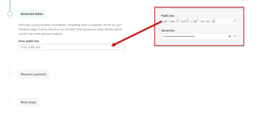Click the Frames description paragraph text
Image resolution: width=278 pixels, height=133 pixels.
(x=71, y=29)
